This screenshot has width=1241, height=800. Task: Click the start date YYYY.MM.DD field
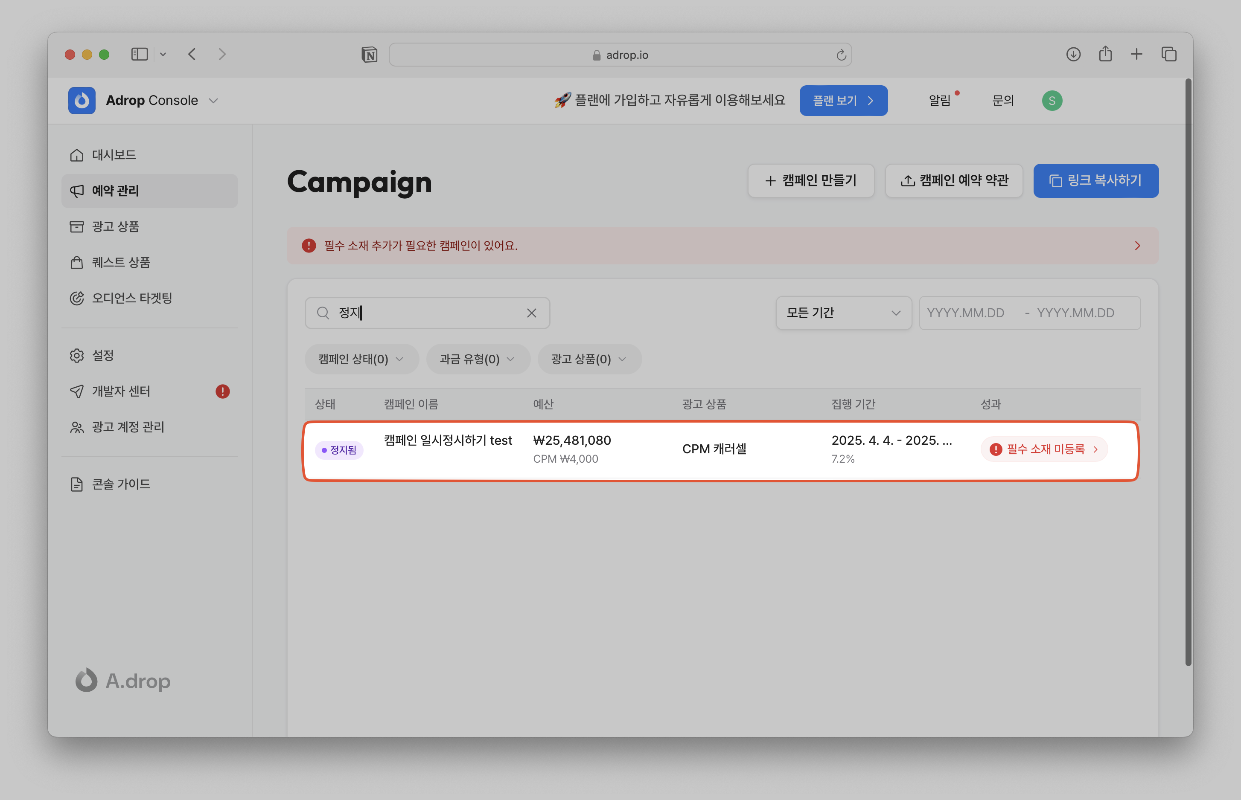coord(965,313)
